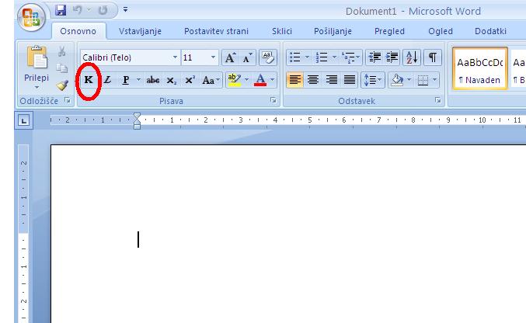Apply the Navaden style
The height and width of the screenshot is (323, 526).
pos(480,69)
